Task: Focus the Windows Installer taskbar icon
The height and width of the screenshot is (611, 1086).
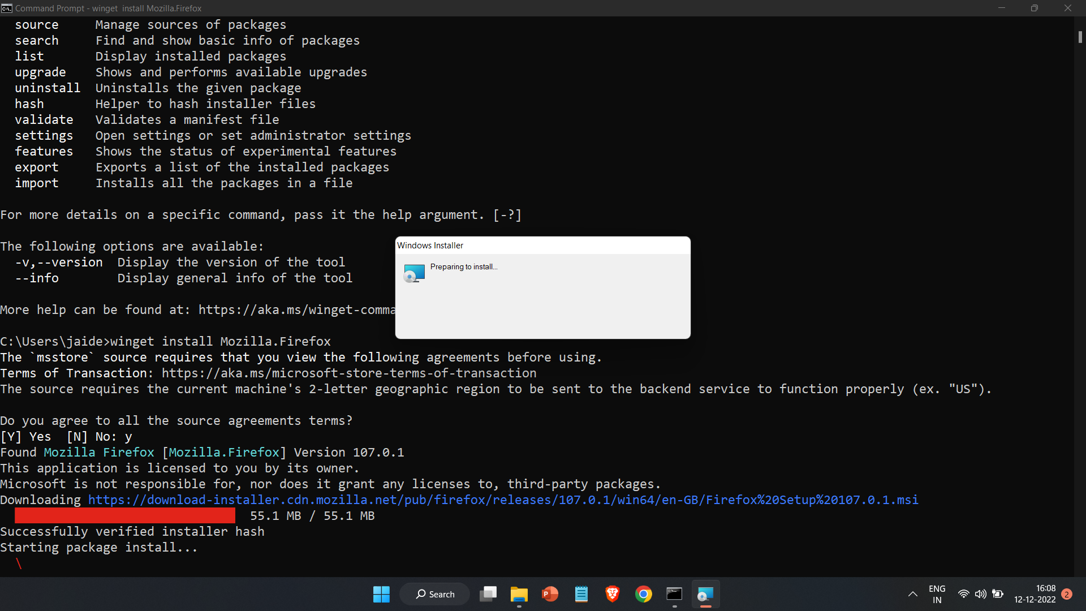Action: coord(705,594)
